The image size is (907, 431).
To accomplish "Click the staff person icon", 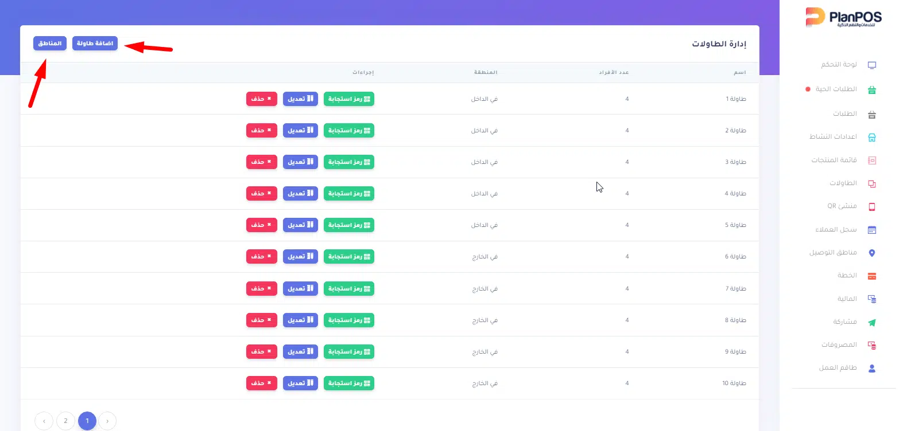I will (x=872, y=369).
